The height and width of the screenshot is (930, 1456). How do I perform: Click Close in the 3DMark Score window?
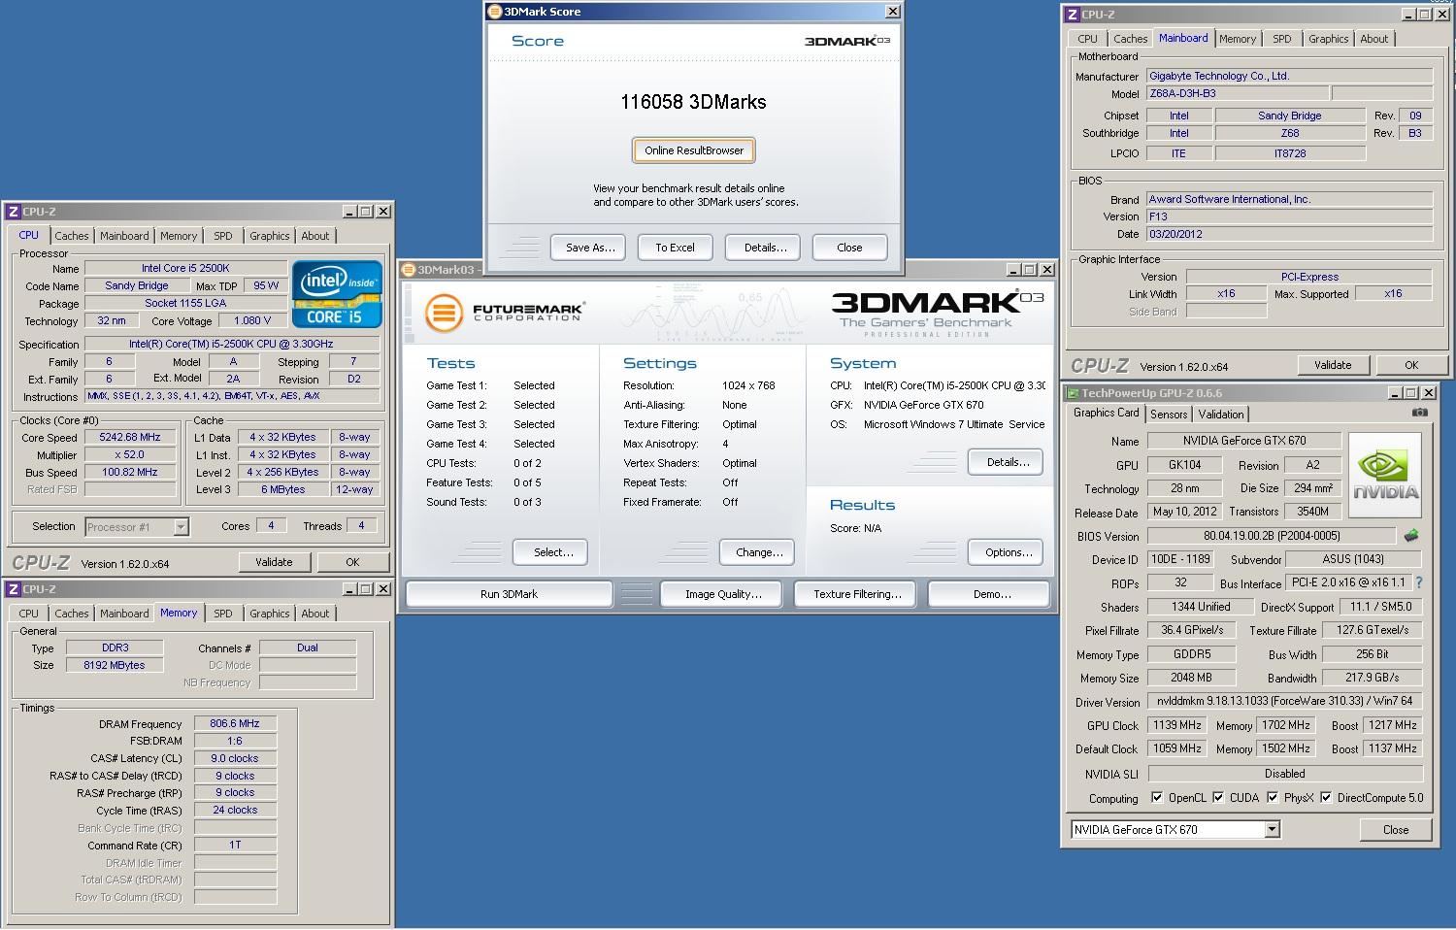point(849,248)
